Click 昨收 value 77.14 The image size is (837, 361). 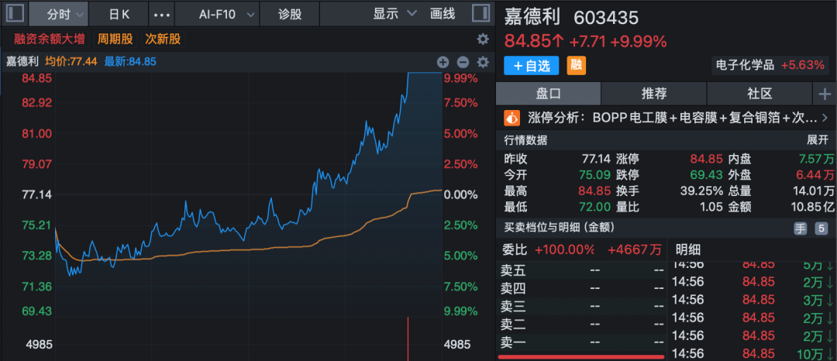click(x=598, y=159)
